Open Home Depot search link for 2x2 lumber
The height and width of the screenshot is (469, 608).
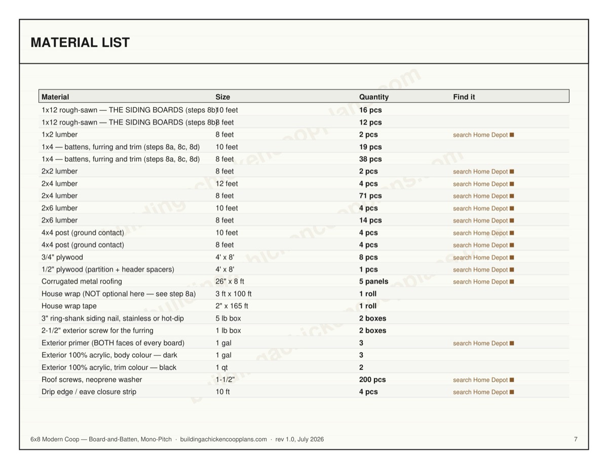(x=483, y=172)
